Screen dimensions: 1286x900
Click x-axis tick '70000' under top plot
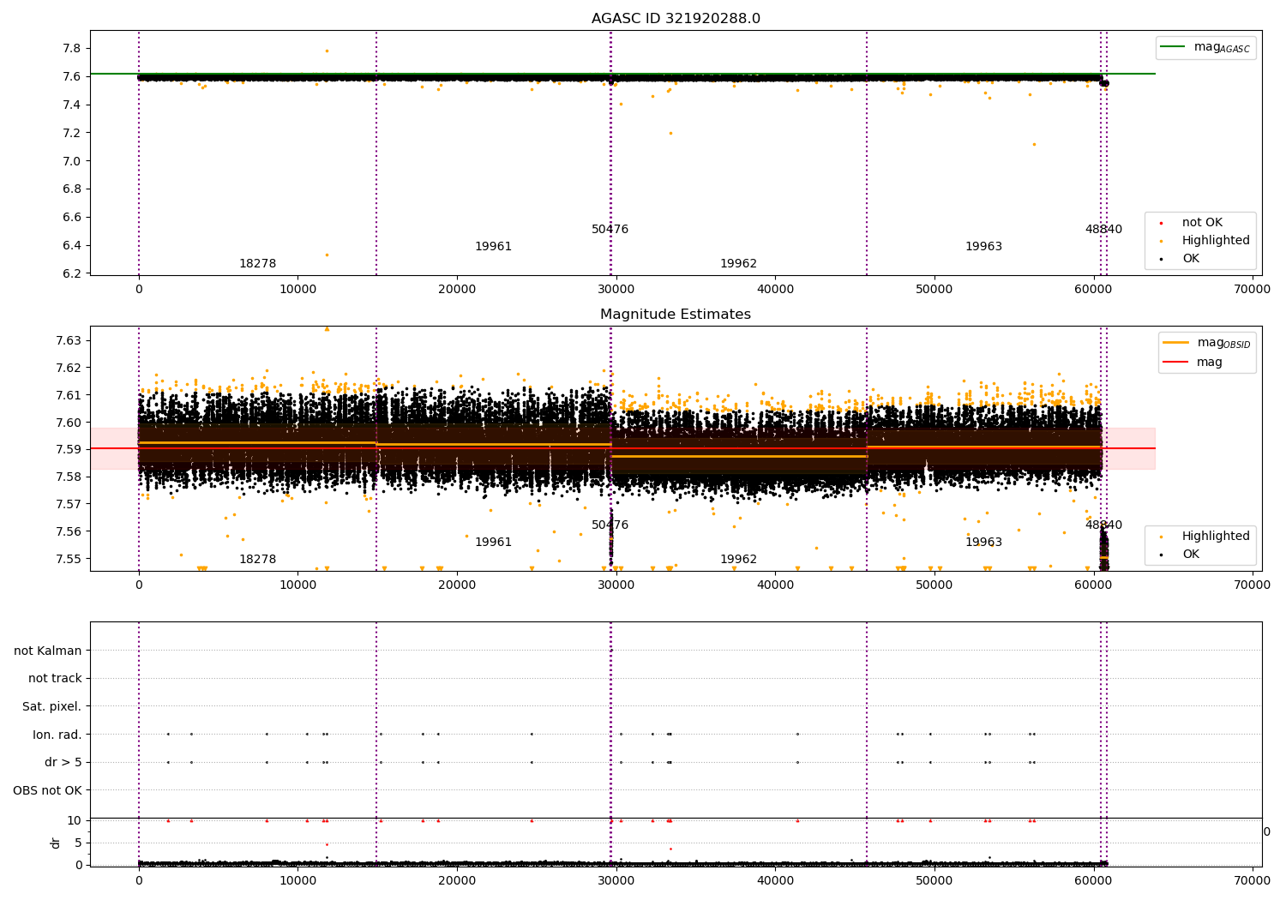[x=1252, y=290]
